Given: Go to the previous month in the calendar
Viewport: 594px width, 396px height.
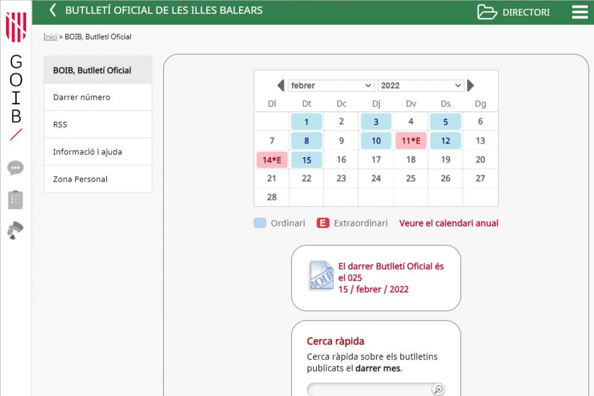Looking at the screenshot, I should pos(281,85).
